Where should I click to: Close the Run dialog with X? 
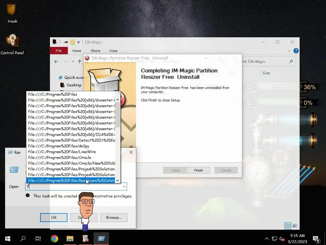[x=131, y=152]
